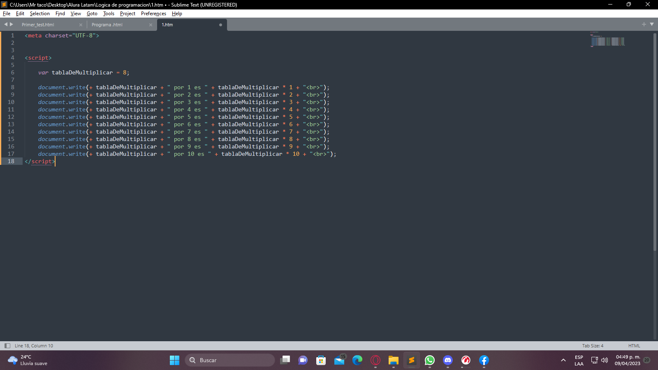Open notification center badge
The height and width of the screenshot is (370, 658).
[647, 360]
